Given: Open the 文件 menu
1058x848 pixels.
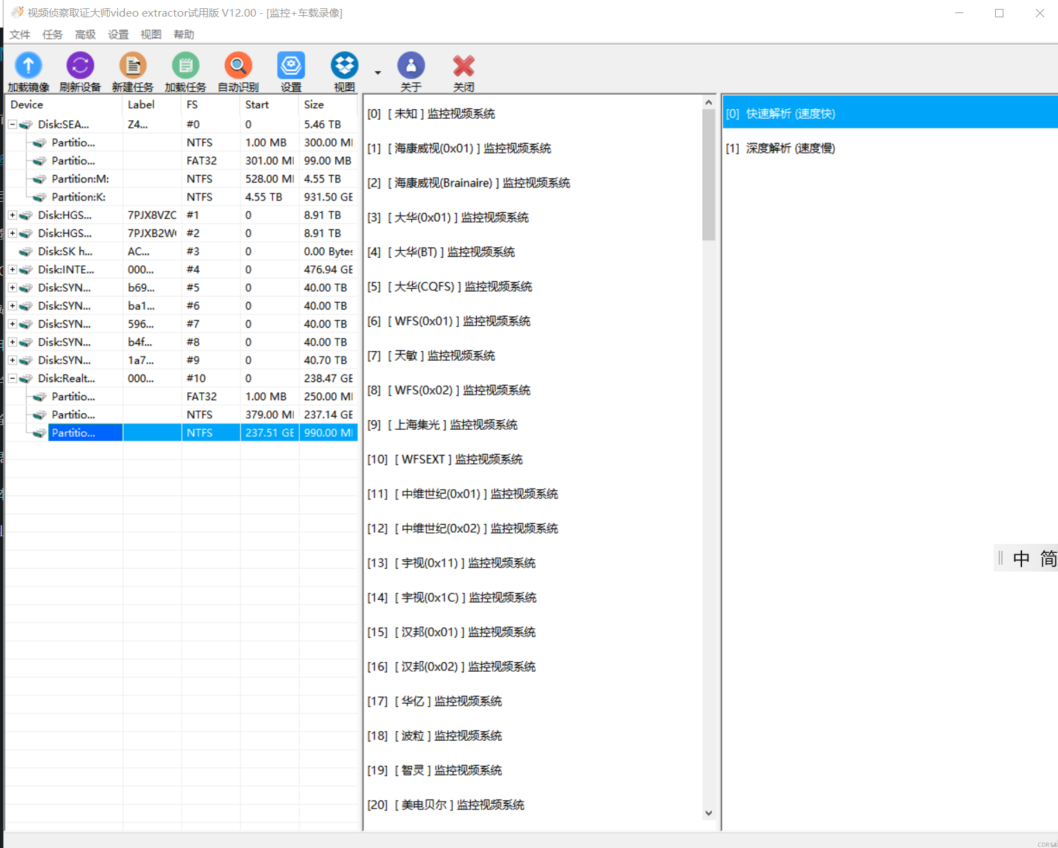Looking at the screenshot, I should click(x=20, y=35).
